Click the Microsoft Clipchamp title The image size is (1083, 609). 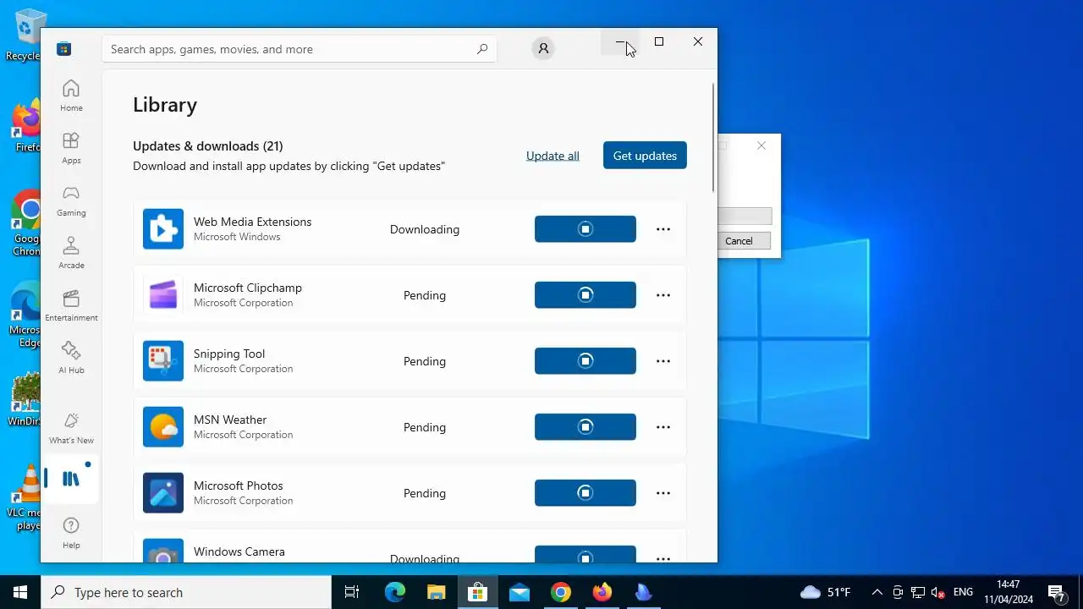248,288
